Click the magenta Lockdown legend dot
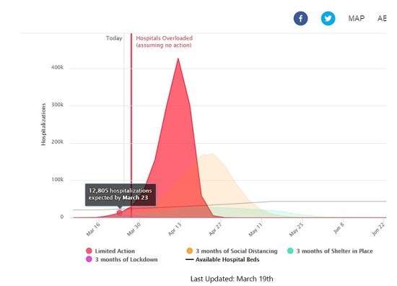 point(89,259)
